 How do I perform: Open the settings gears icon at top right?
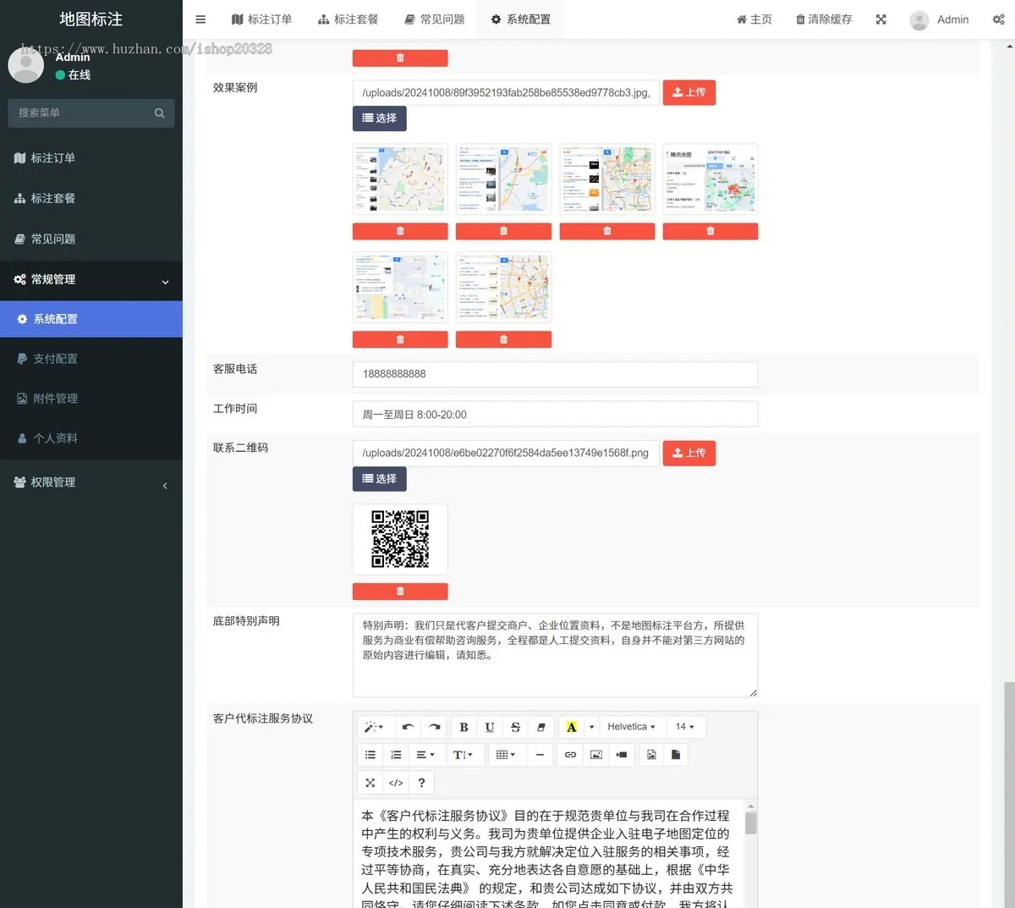(x=998, y=19)
